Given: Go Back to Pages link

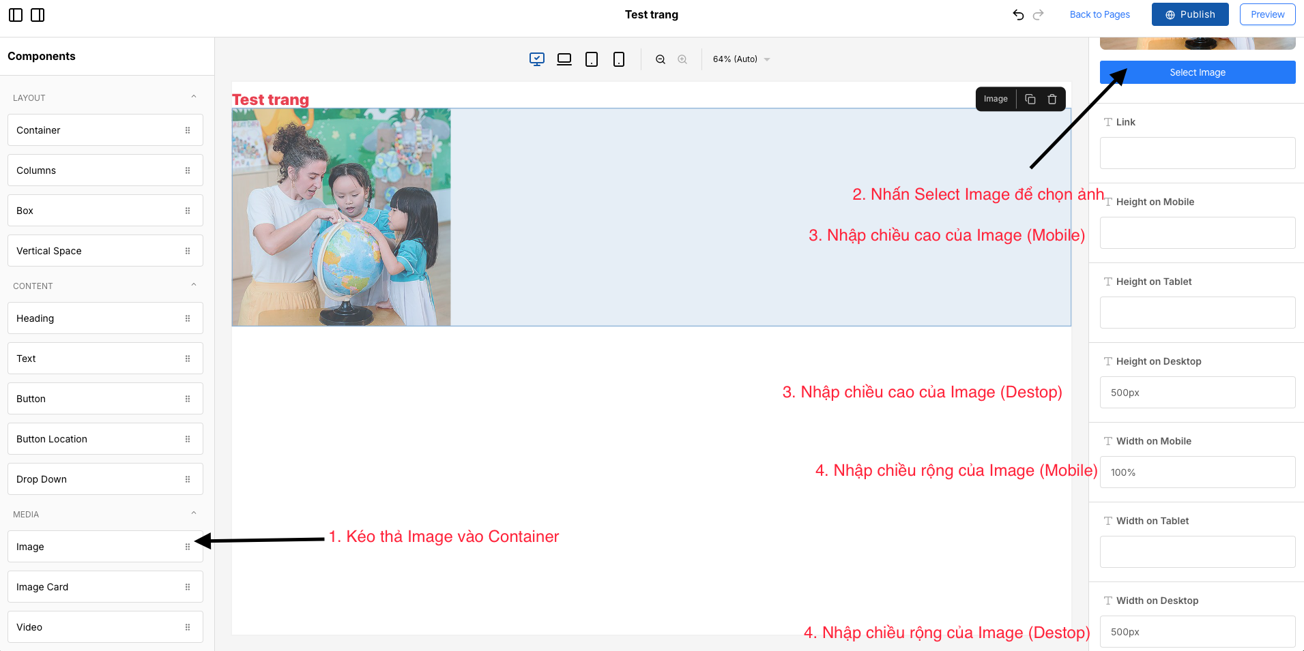Looking at the screenshot, I should click(1099, 14).
